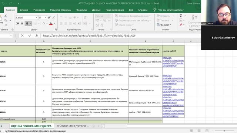Select sheet tab ОЦЕНКА ЗВОНКА МЕНЕДЖЕРА
This screenshot has width=237, height=133.
[x=31, y=126]
